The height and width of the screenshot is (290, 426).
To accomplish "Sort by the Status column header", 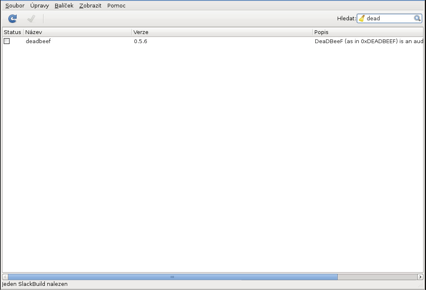I will [12, 32].
